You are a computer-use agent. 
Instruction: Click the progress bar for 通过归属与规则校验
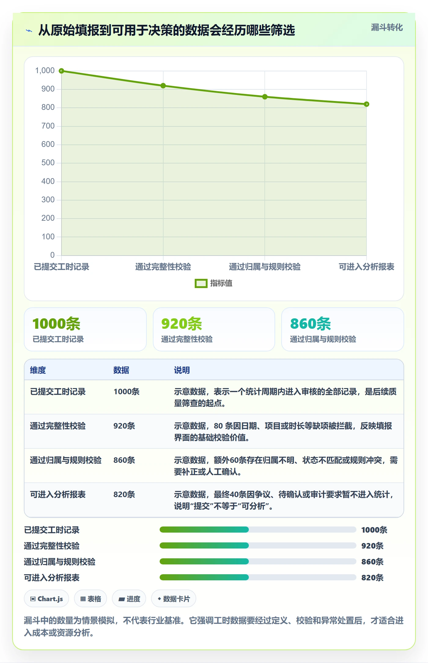click(258, 561)
